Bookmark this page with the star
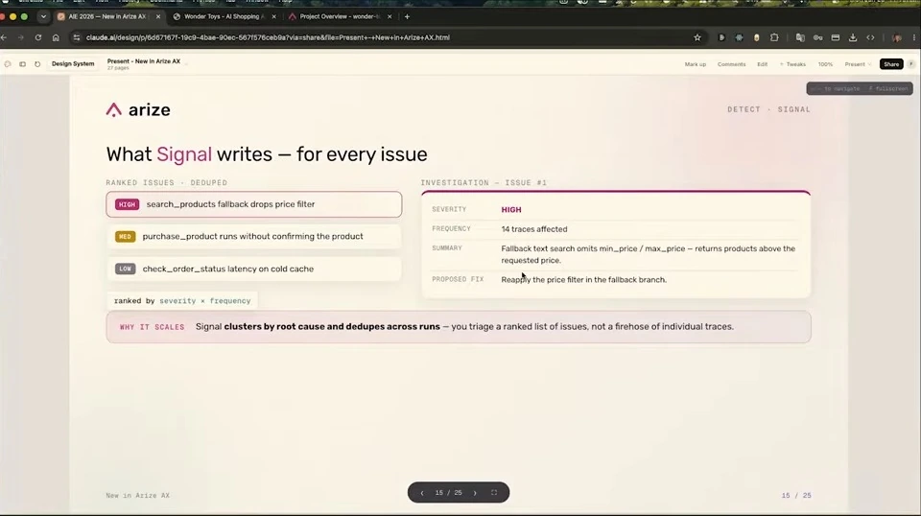 coord(697,37)
